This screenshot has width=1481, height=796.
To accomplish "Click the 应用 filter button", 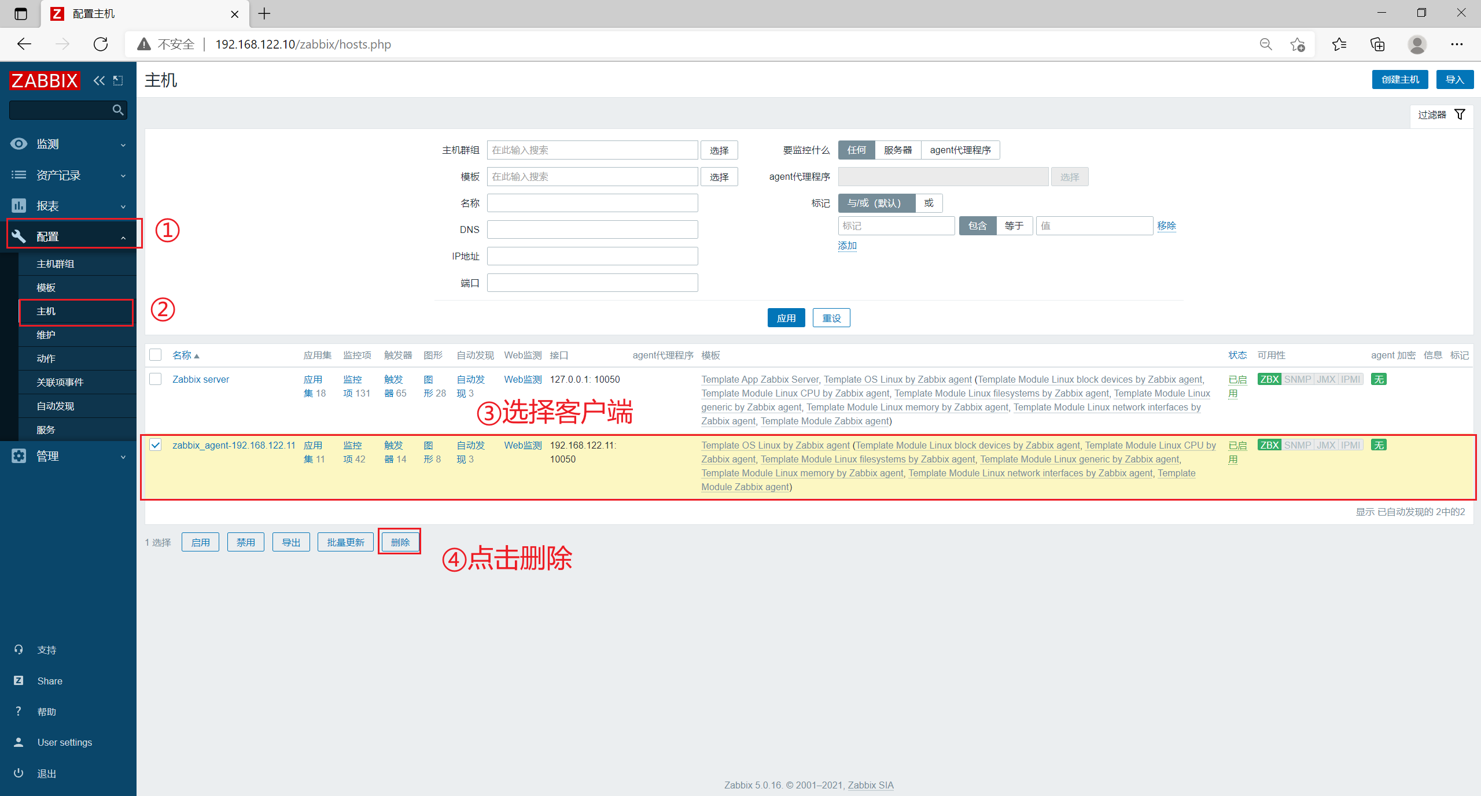I will tap(786, 318).
